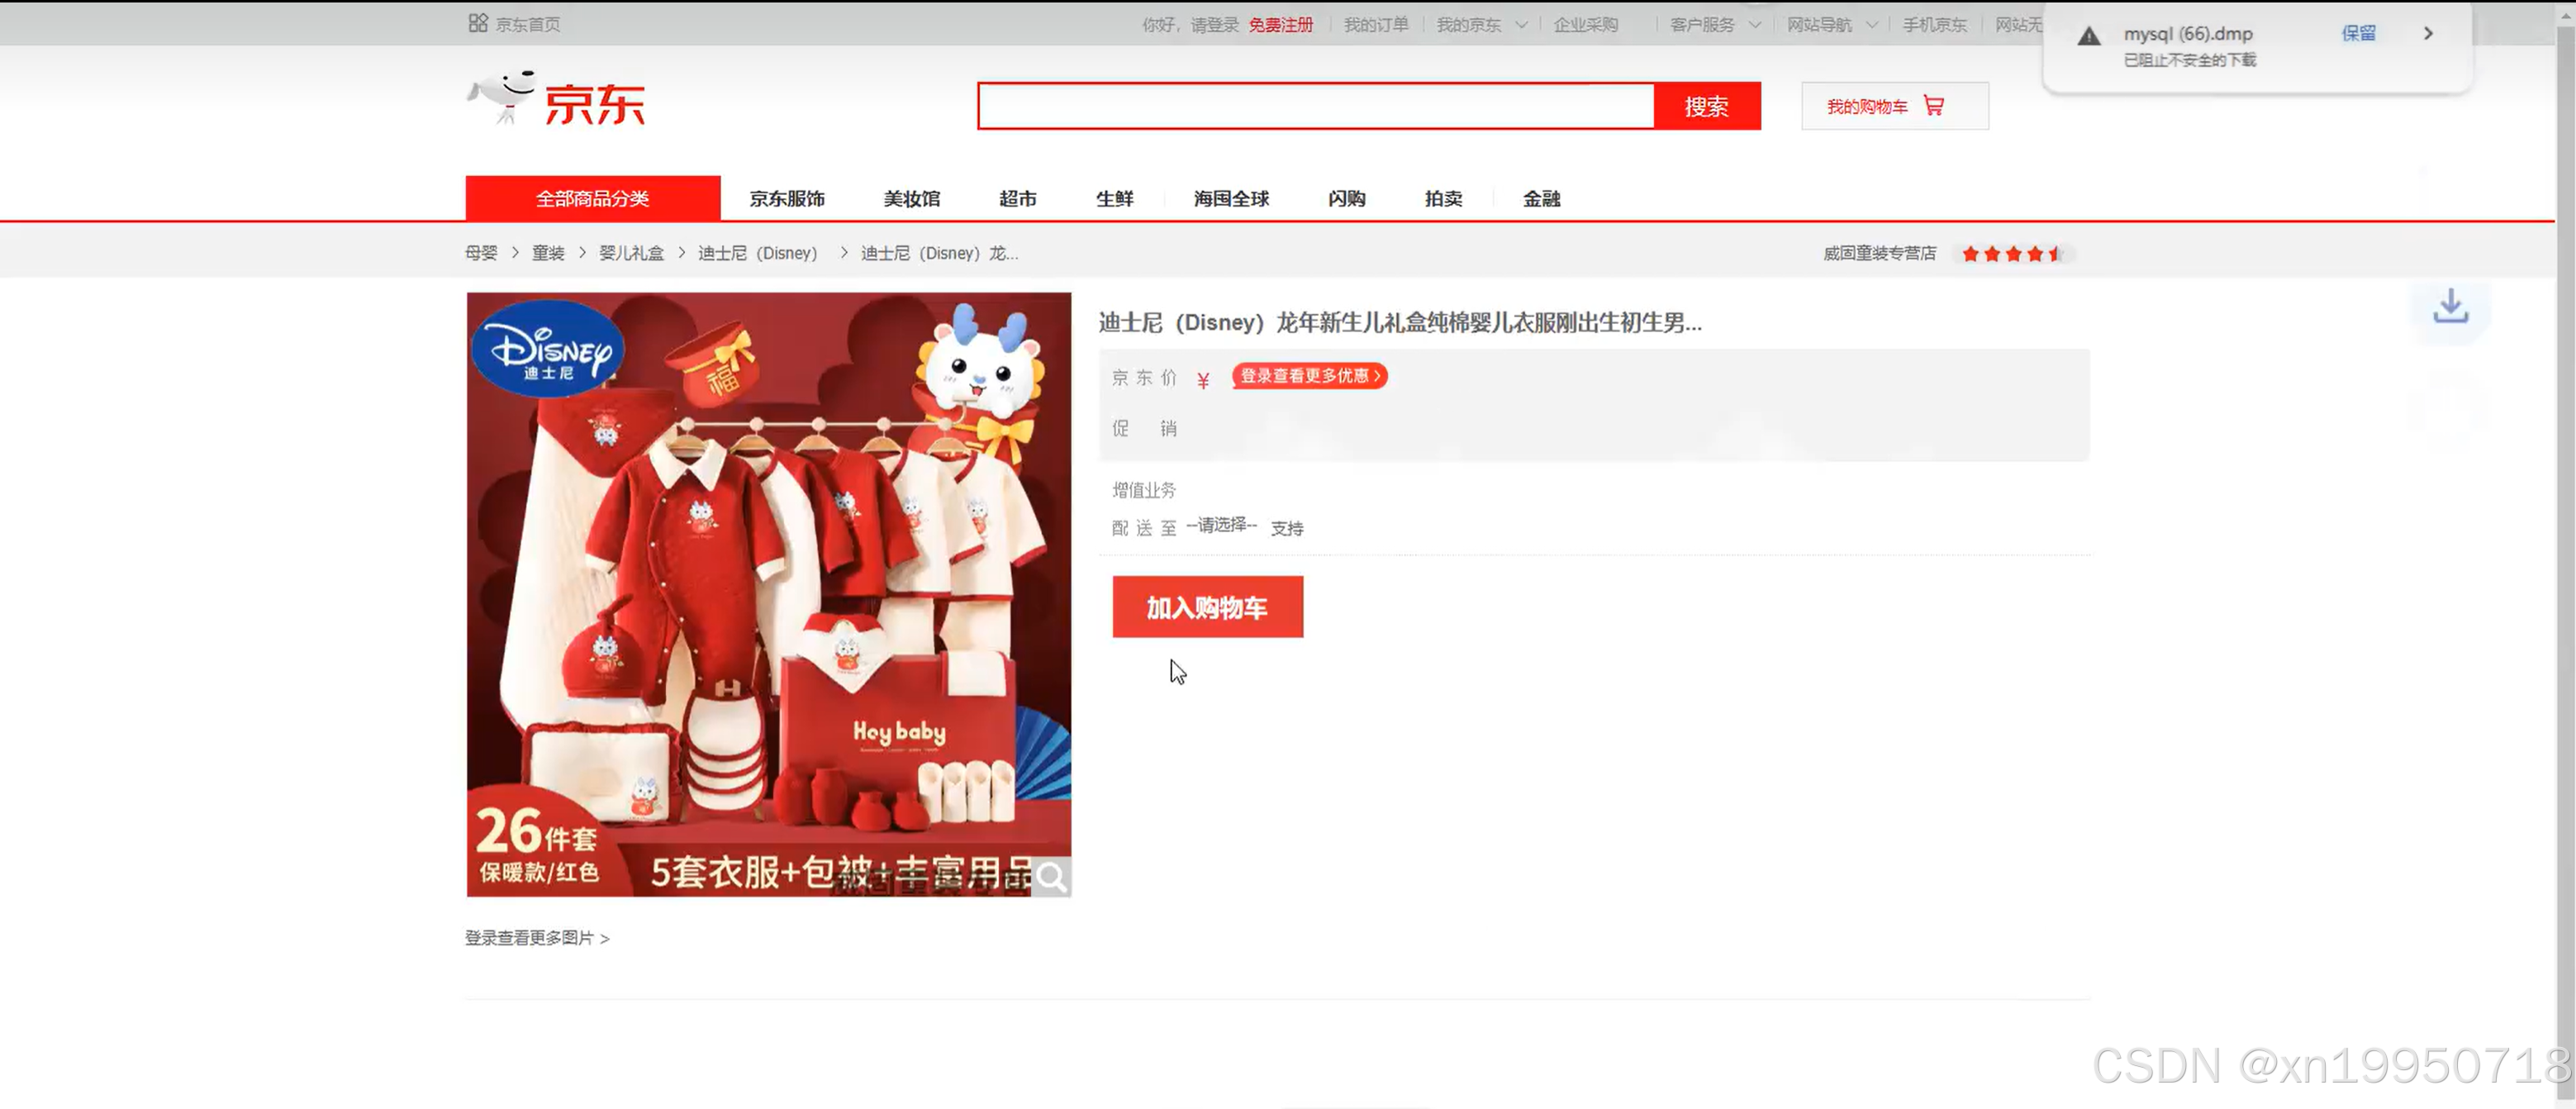This screenshot has height=1109, width=2576.
Task: Open the 拍卖 tab
Action: (x=1443, y=199)
